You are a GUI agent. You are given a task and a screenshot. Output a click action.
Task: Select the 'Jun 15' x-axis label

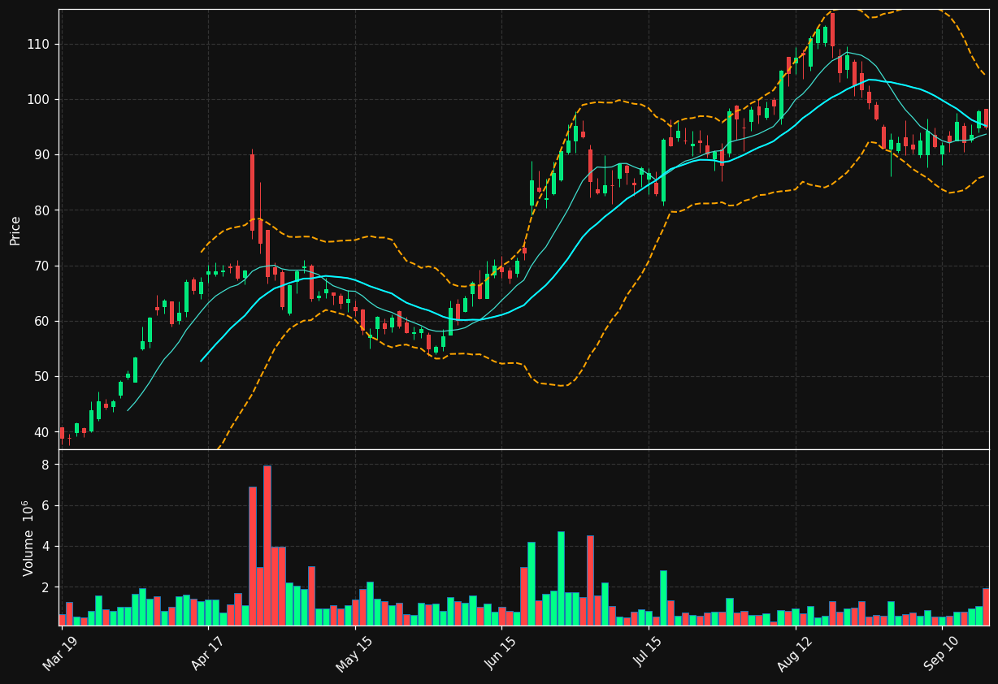(x=501, y=652)
